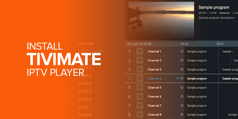Click the 10:00 time marker in the guide
238x119 pixels.
pos(220,44)
